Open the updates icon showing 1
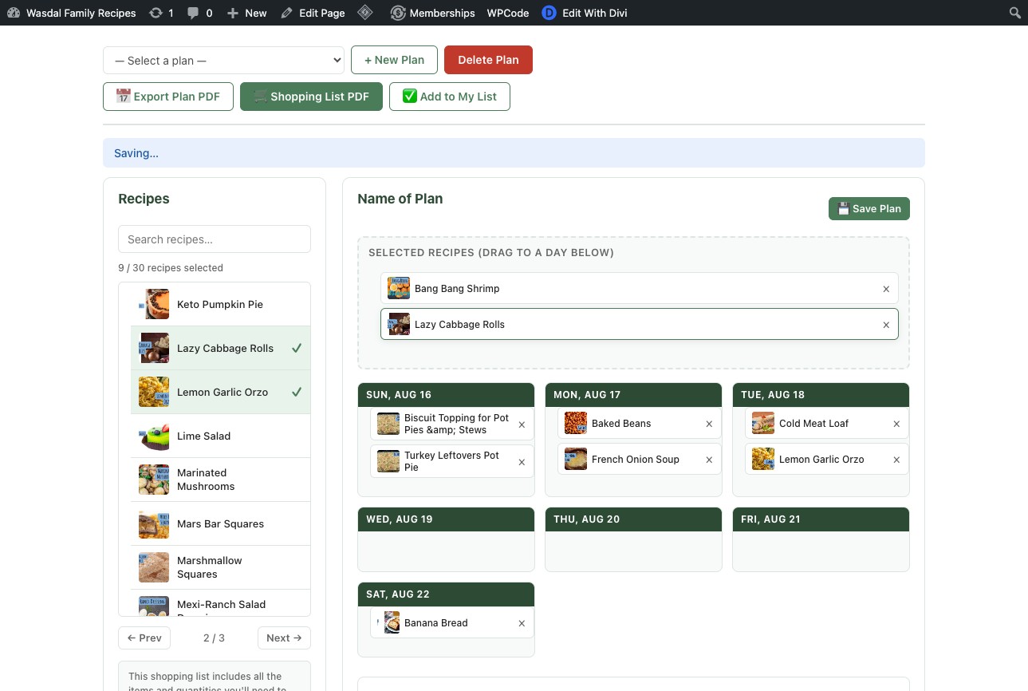The image size is (1028, 691). tap(161, 13)
